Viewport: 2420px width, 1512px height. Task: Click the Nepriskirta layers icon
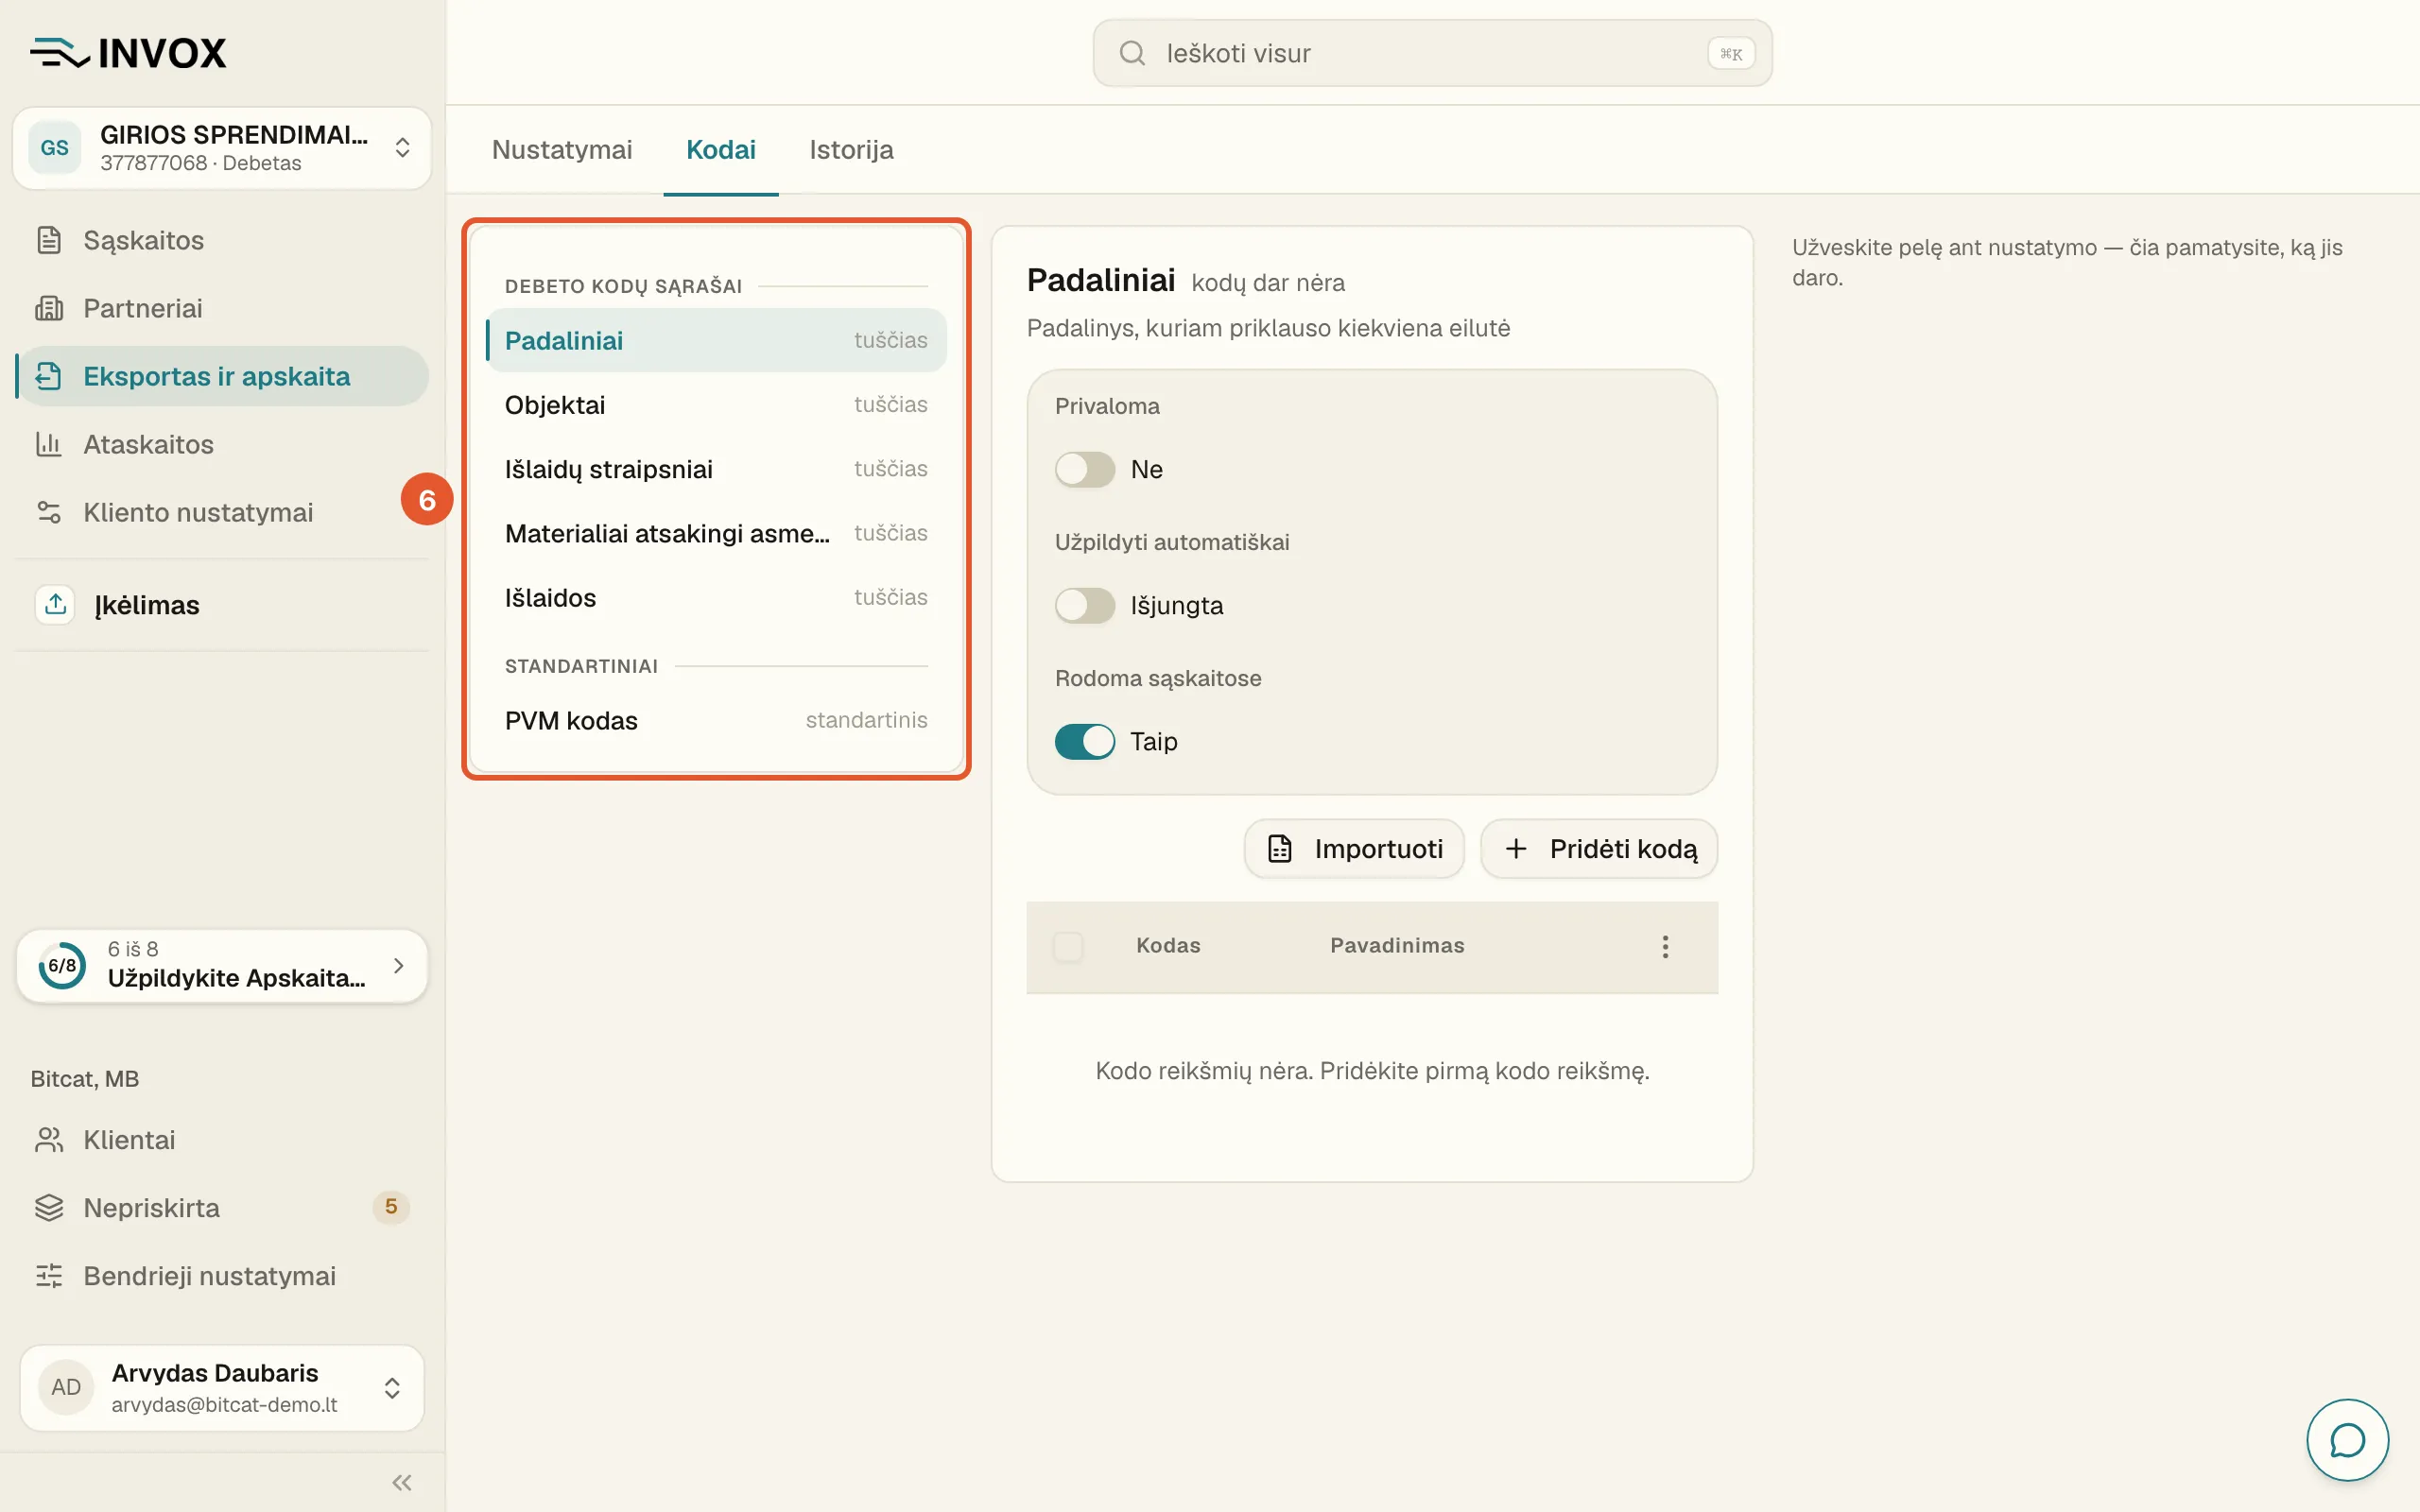[49, 1208]
